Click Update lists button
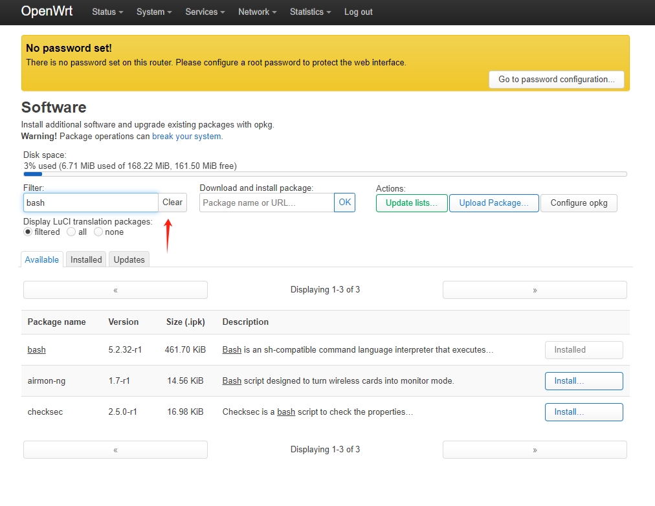Image resolution: width=655 pixels, height=506 pixels. [412, 203]
